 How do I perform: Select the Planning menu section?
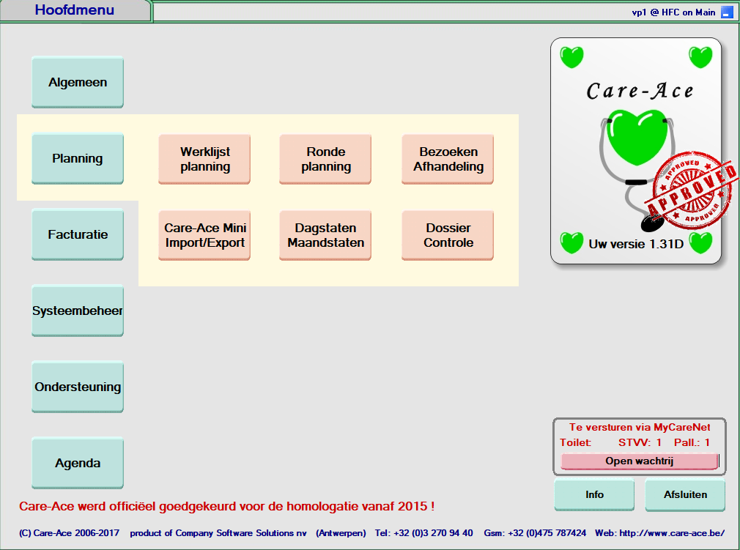click(78, 158)
